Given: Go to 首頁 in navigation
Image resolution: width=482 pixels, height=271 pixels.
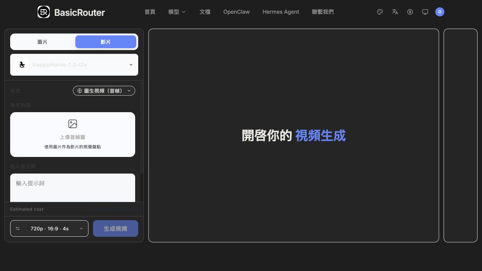Looking at the screenshot, I should (150, 12).
